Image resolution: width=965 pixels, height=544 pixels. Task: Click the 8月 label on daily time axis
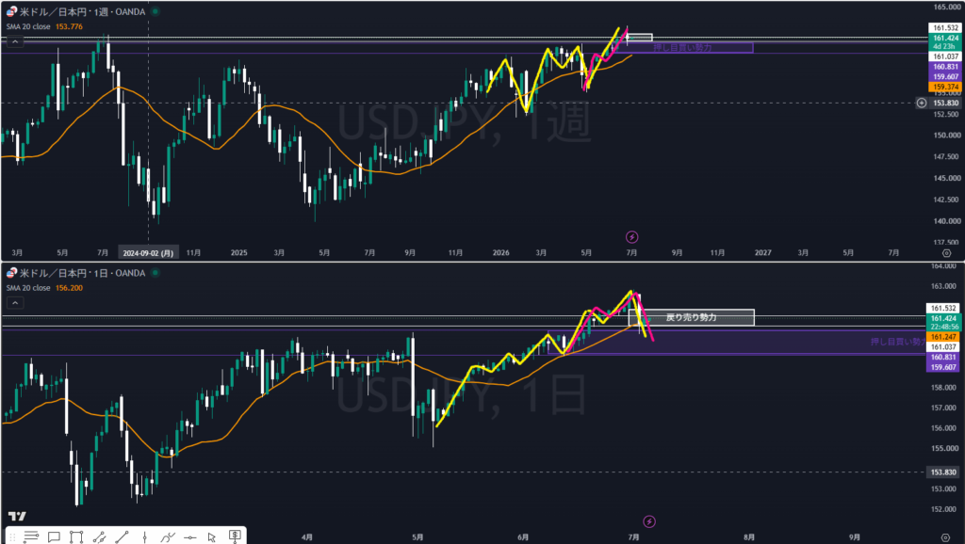749,537
